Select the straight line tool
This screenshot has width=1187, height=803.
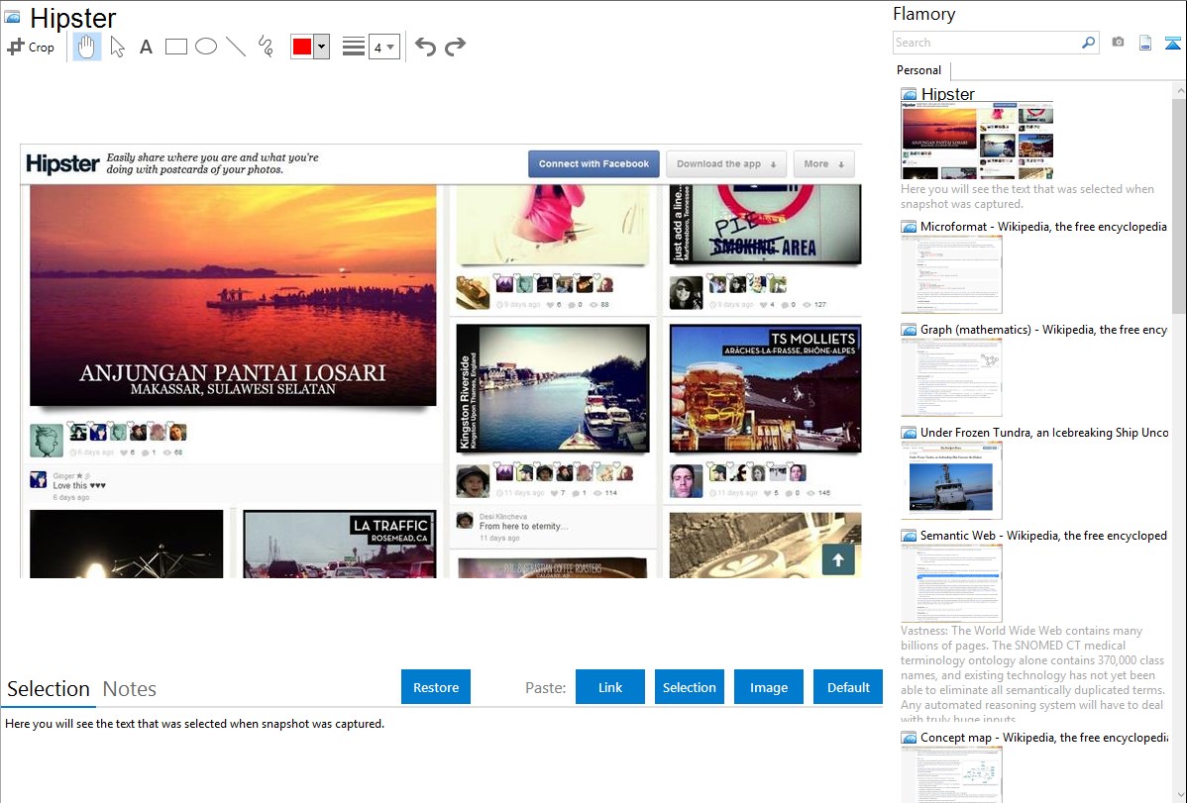[236, 47]
